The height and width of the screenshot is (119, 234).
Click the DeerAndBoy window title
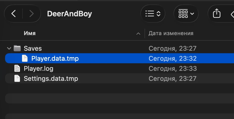click(x=69, y=14)
